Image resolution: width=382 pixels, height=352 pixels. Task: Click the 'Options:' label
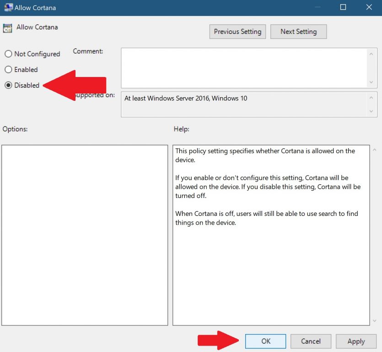pos(15,129)
